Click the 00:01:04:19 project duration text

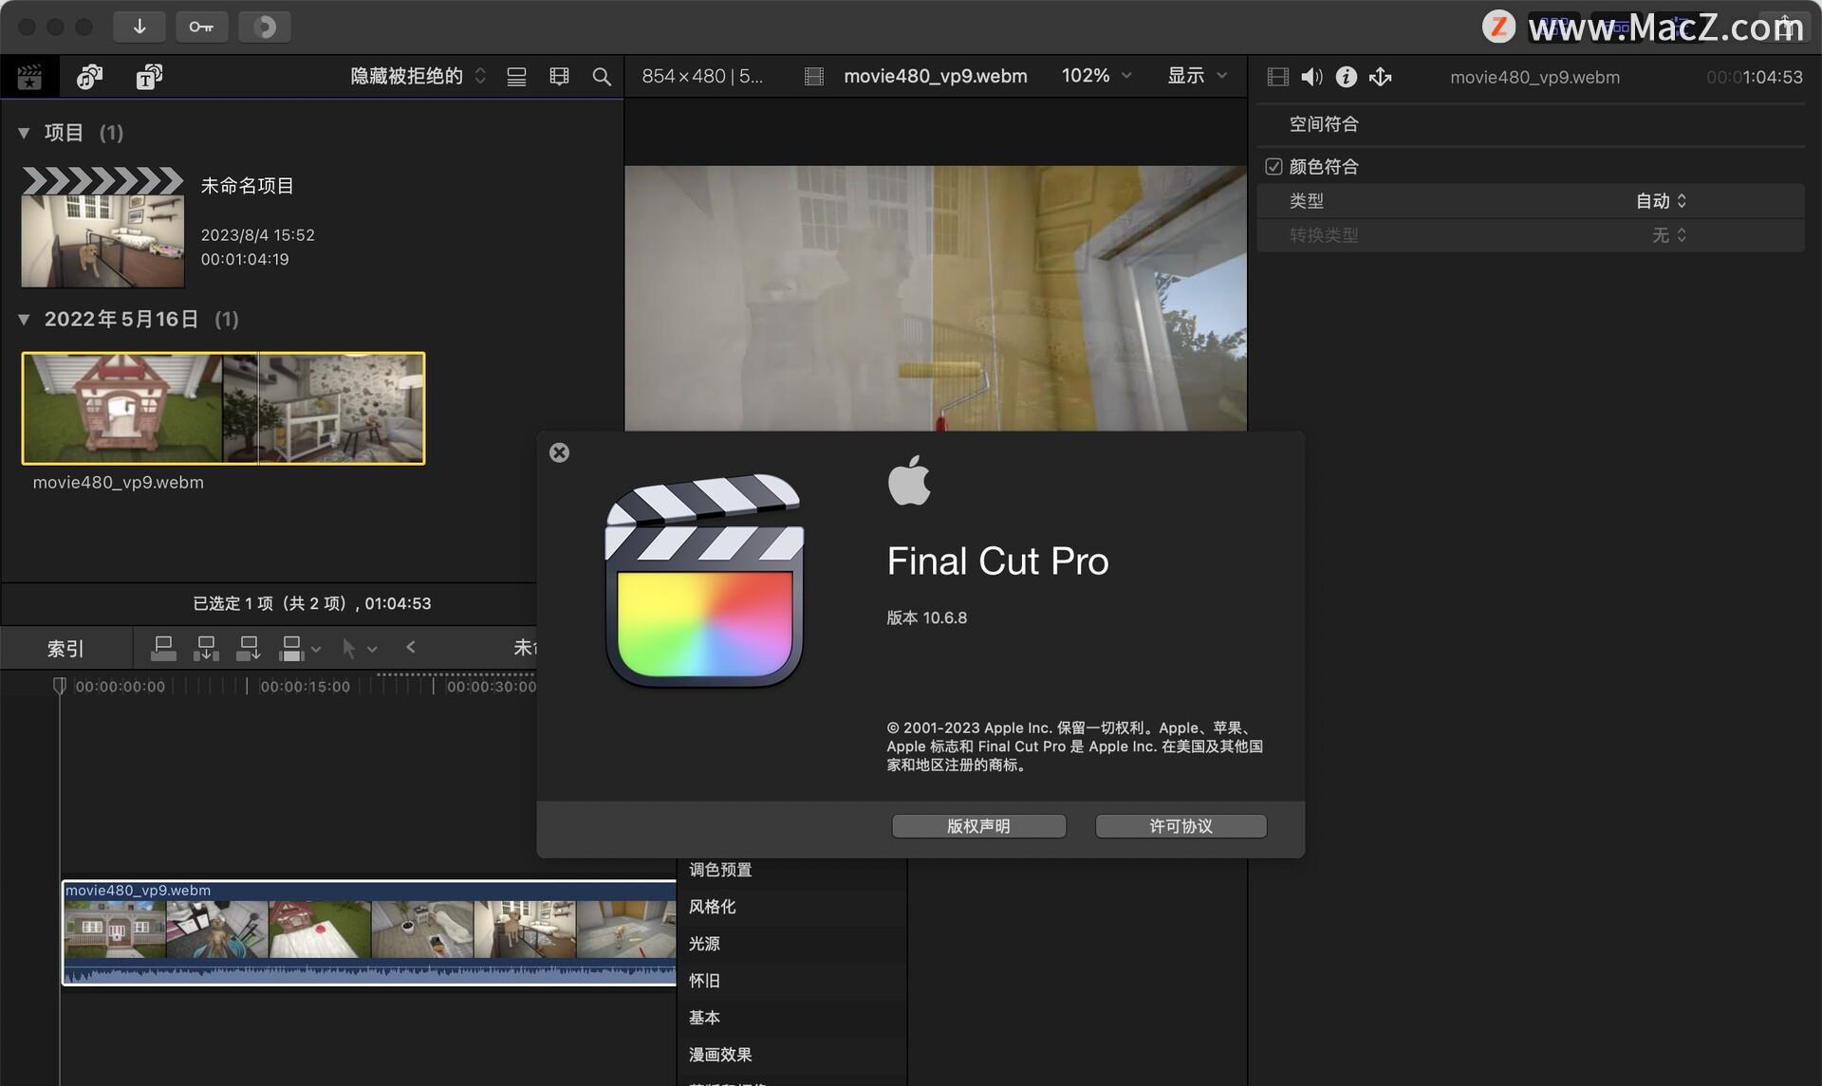click(245, 260)
